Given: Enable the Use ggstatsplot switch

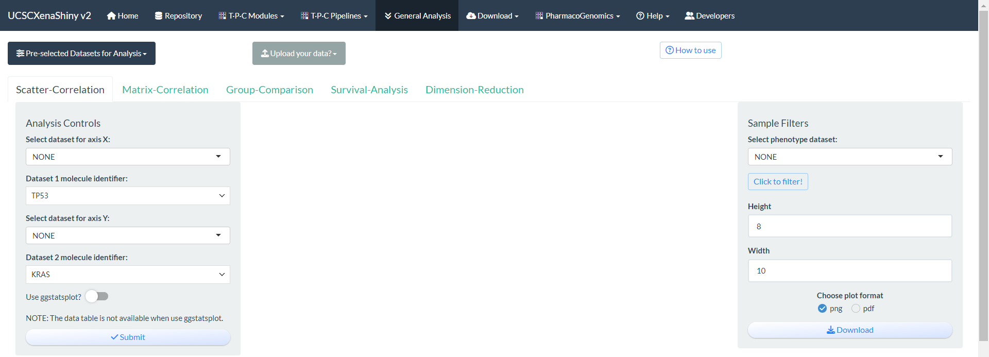Looking at the screenshot, I should 97,296.
